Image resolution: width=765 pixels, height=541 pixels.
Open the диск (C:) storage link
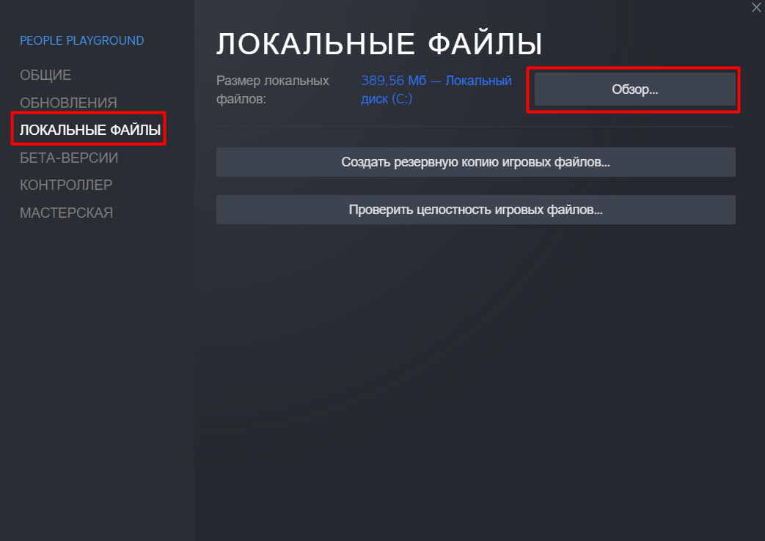pos(387,98)
